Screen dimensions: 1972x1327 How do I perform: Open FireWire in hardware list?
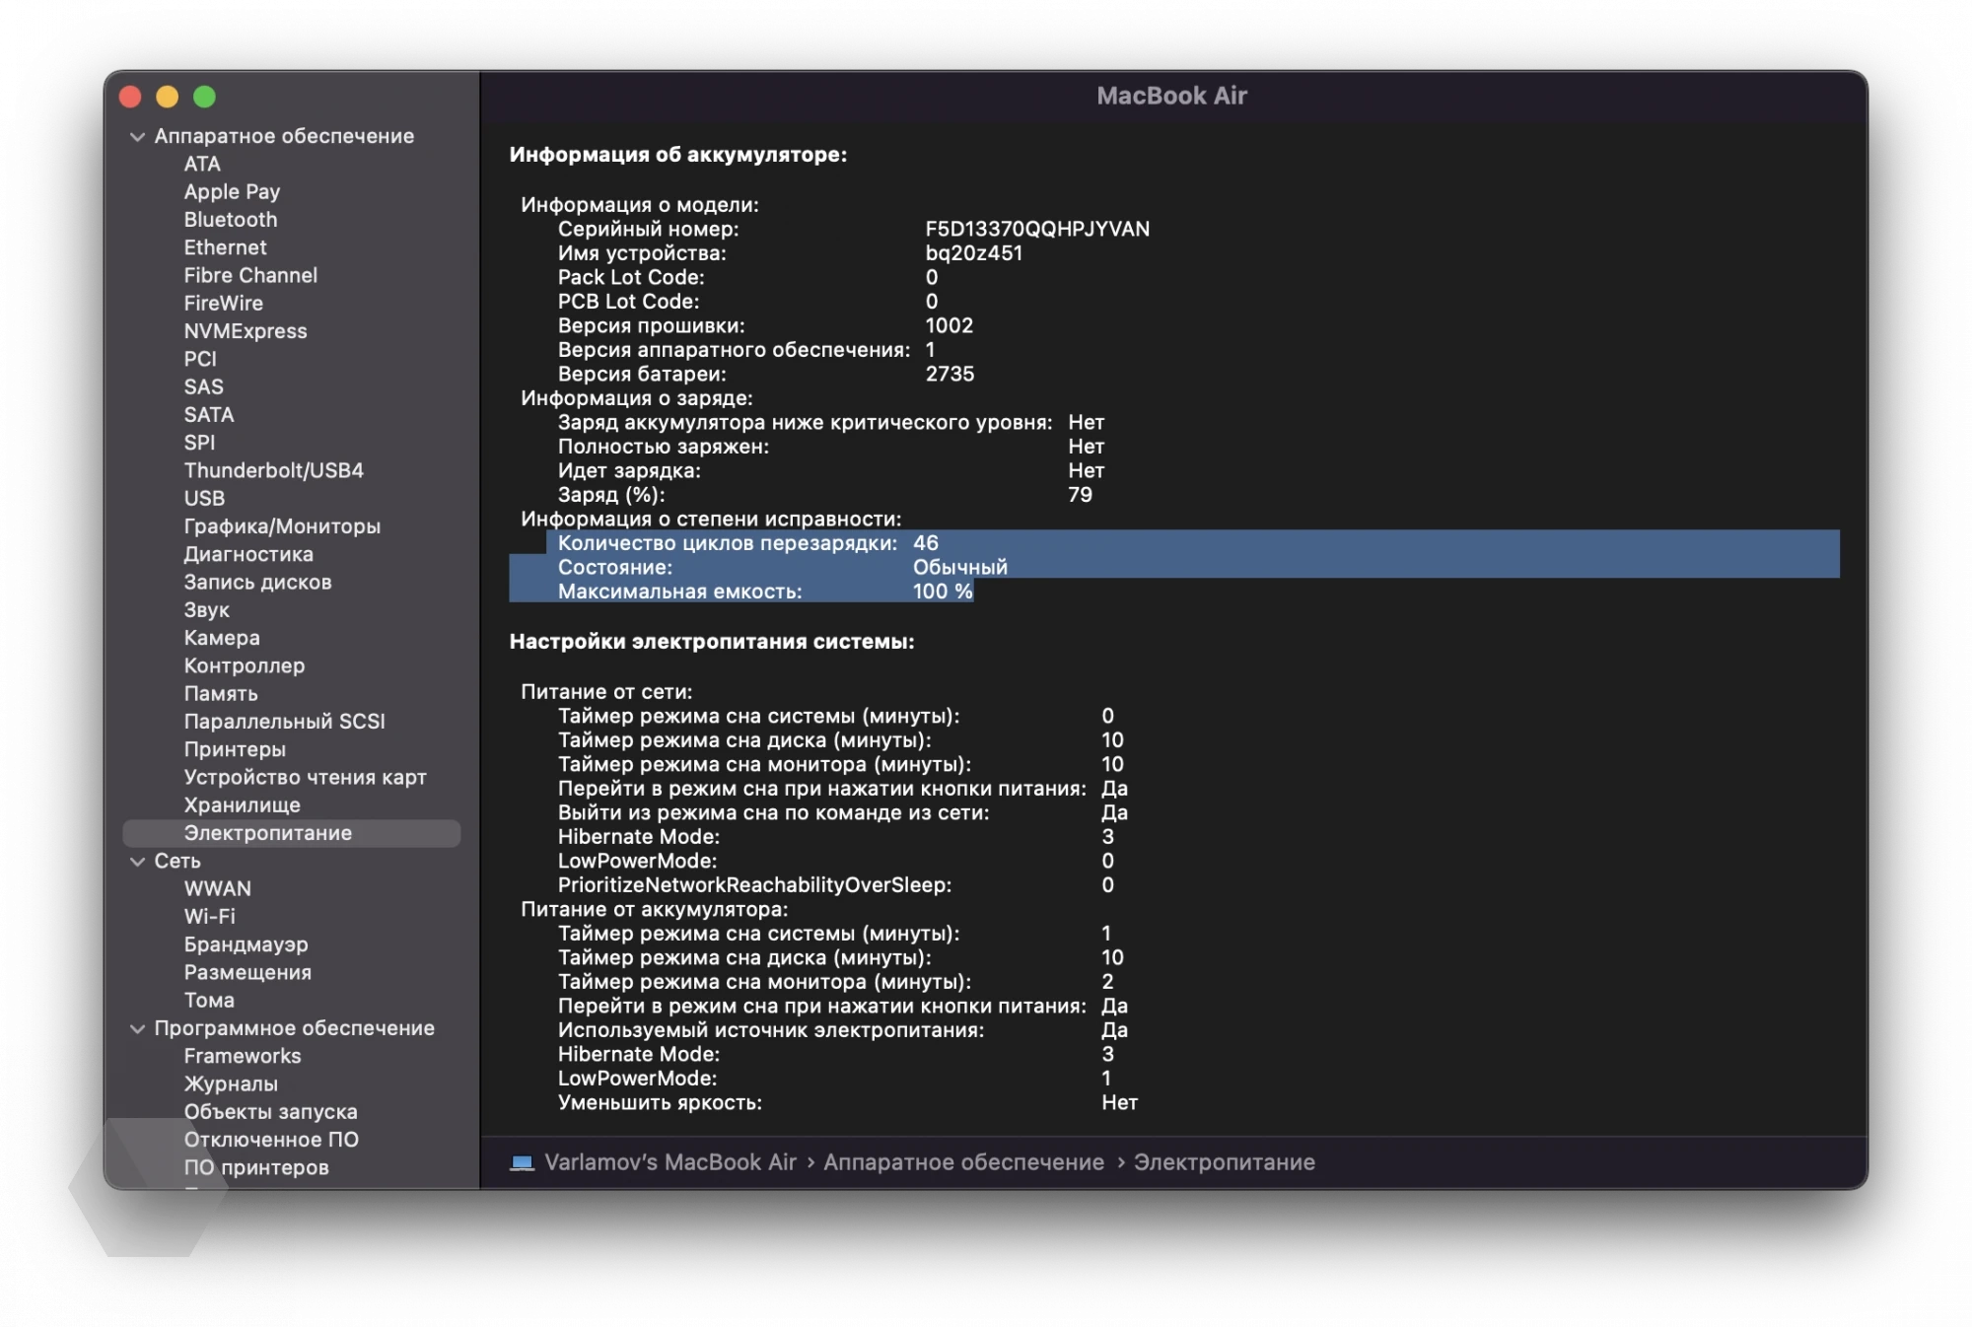pos(224,303)
